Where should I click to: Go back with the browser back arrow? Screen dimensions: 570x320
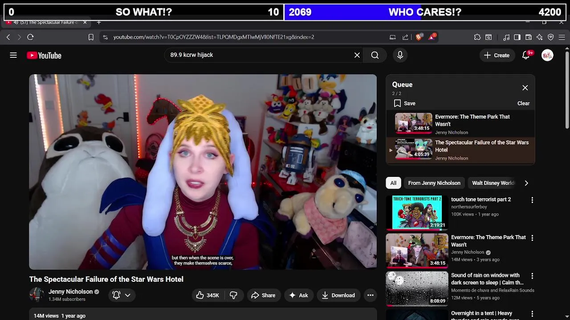coord(8,37)
